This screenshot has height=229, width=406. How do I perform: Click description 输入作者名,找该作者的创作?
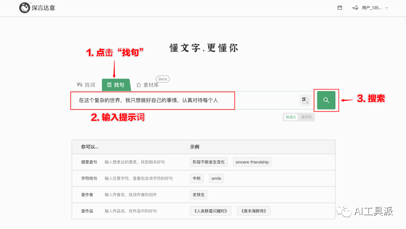coord(131,195)
